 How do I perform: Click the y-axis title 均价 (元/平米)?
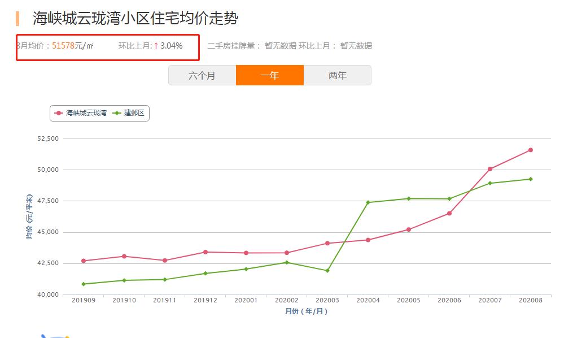(29, 216)
